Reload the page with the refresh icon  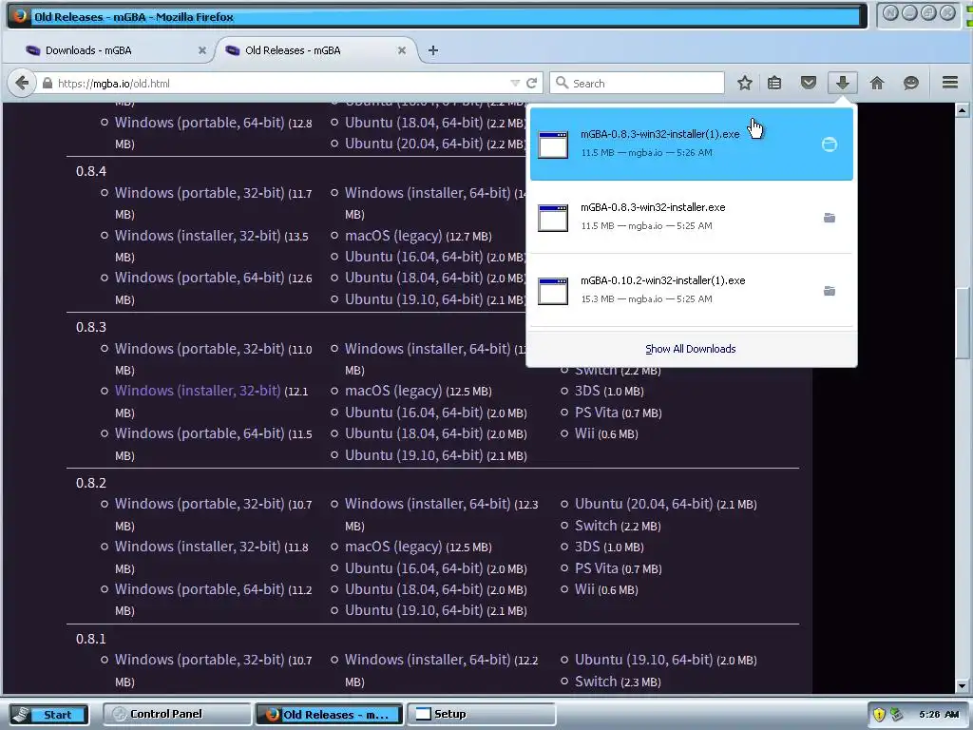[532, 84]
